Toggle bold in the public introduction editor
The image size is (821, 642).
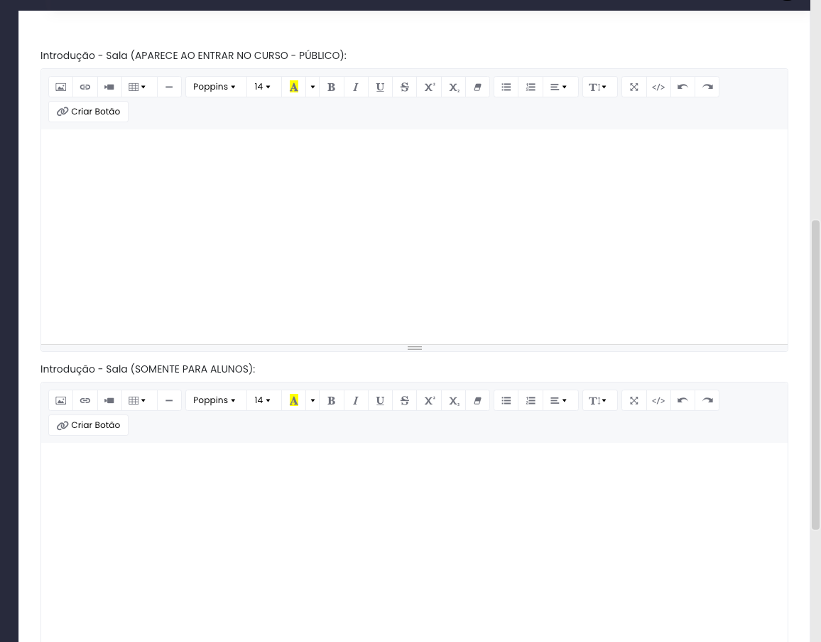point(331,87)
